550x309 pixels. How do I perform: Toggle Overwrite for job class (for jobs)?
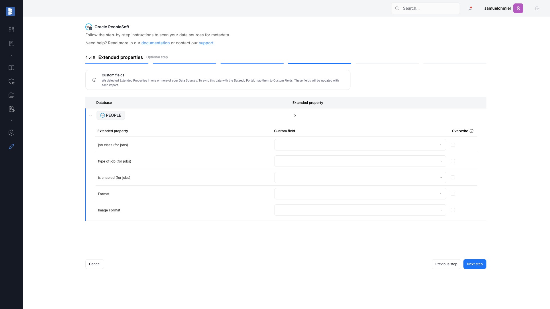pyautogui.click(x=453, y=145)
